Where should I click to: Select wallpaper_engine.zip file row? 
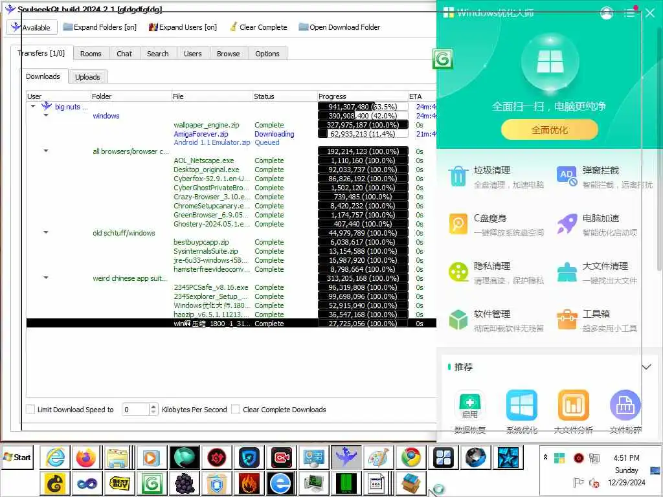(231, 125)
